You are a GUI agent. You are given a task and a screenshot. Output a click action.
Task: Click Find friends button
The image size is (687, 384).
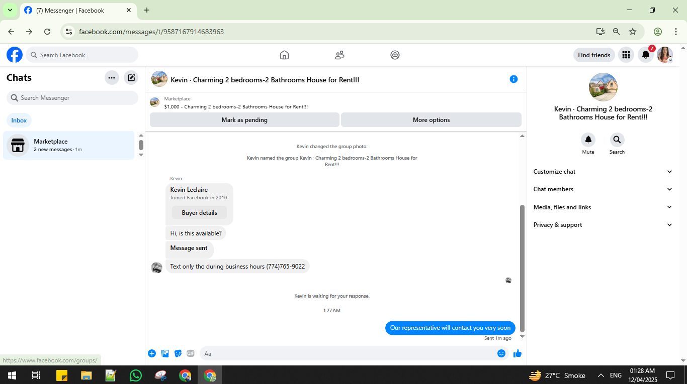pyautogui.click(x=594, y=55)
